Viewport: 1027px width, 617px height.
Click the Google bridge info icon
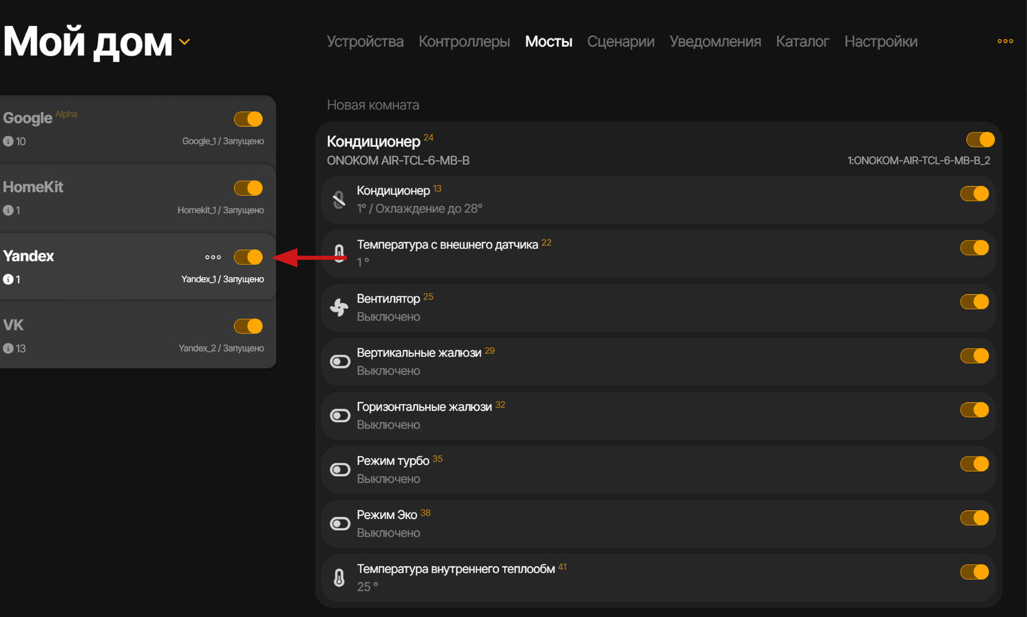coord(8,141)
